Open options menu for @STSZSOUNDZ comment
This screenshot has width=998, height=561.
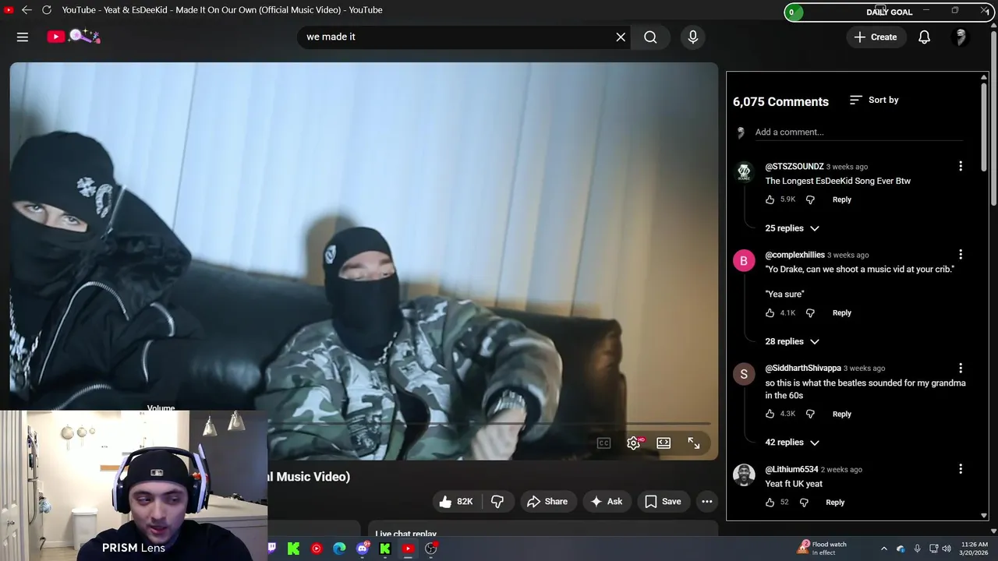961,166
